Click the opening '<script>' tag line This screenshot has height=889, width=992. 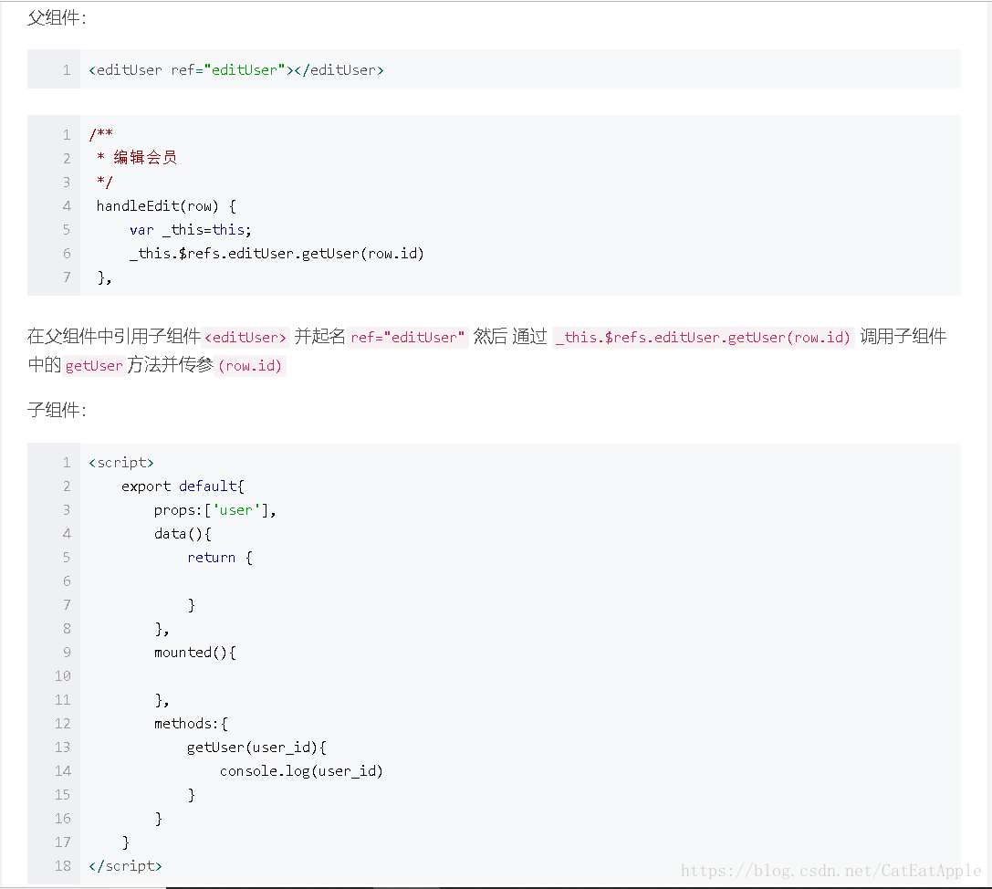[x=121, y=463]
